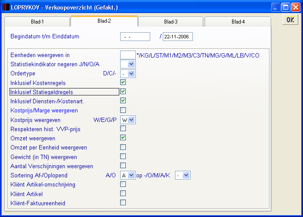The image size is (303, 217).
Task: Click the Sortering Af-/Oplopend label
Action: [x=39, y=176]
